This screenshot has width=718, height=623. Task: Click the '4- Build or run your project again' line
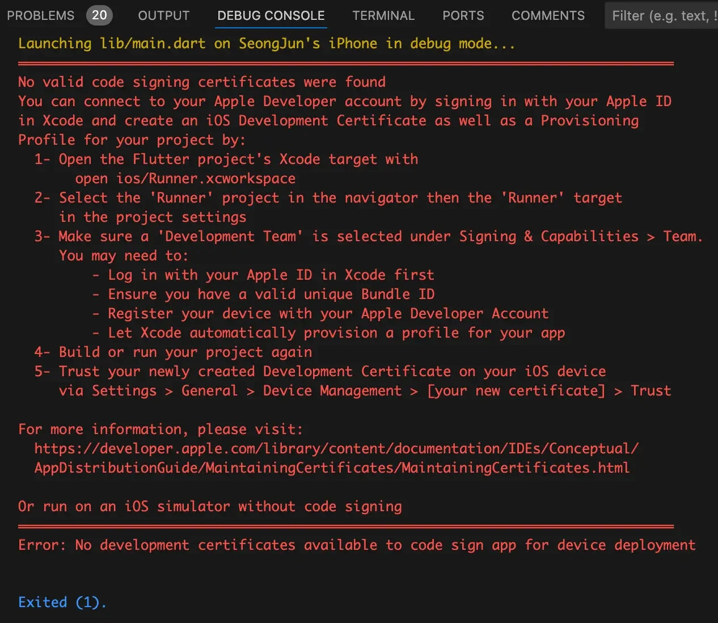pos(173,352)
